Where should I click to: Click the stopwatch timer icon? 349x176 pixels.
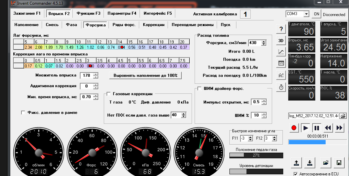pyautogui.click(x=281, y=87)
